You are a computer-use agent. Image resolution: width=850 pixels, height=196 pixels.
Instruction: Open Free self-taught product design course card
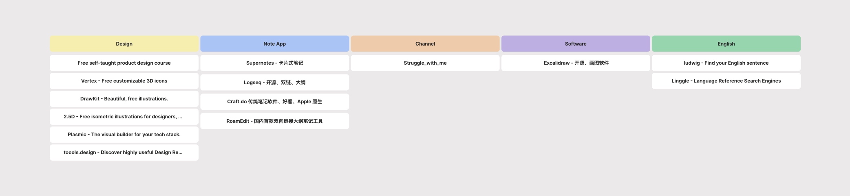(x=124, y=63)
